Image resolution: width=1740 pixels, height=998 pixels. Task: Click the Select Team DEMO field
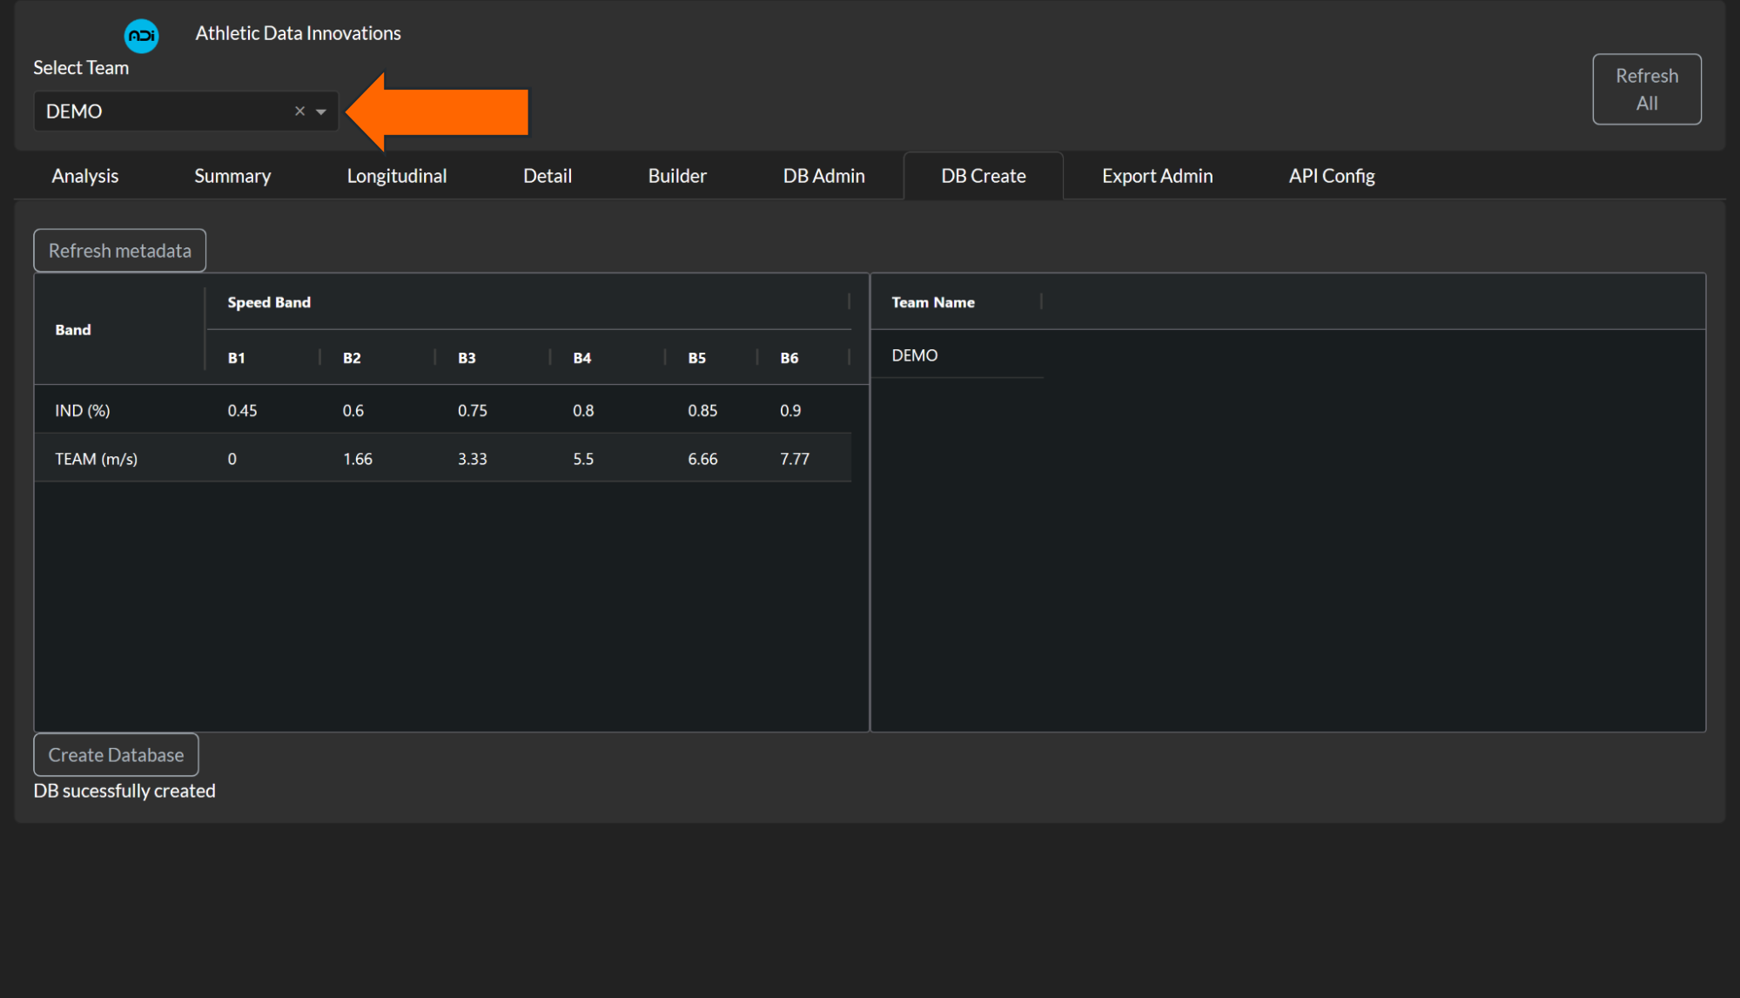tap(185, 111)
